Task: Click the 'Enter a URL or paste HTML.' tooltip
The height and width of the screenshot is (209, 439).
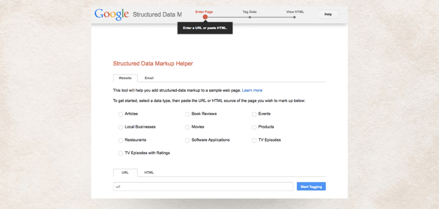Action: [205, 28]
